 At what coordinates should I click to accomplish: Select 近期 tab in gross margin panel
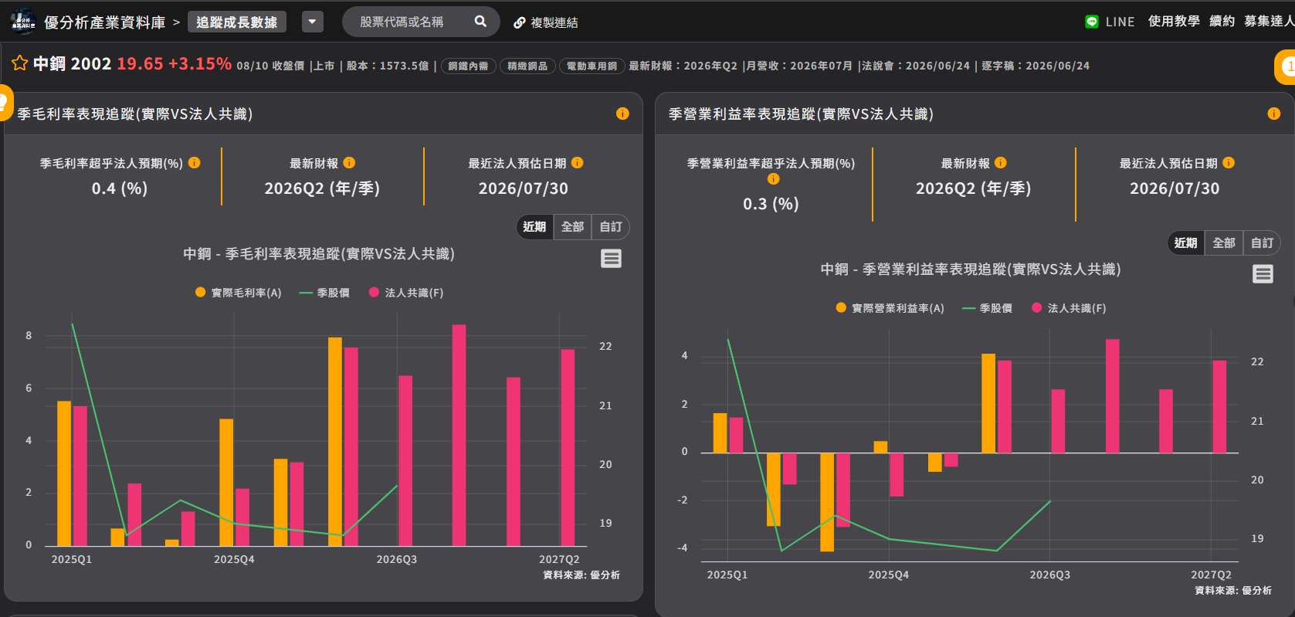tap(534, 227)
